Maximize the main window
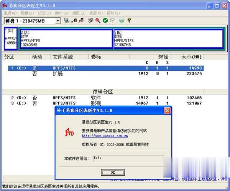Image resolution: width=230 pixels, height=191 pixels. (217, 6)
